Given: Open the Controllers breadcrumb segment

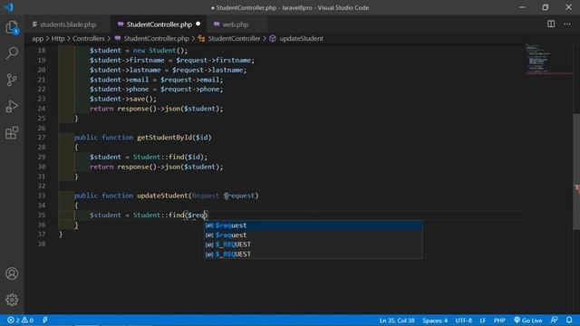Looking at the screenshot, I should (89, 38).
